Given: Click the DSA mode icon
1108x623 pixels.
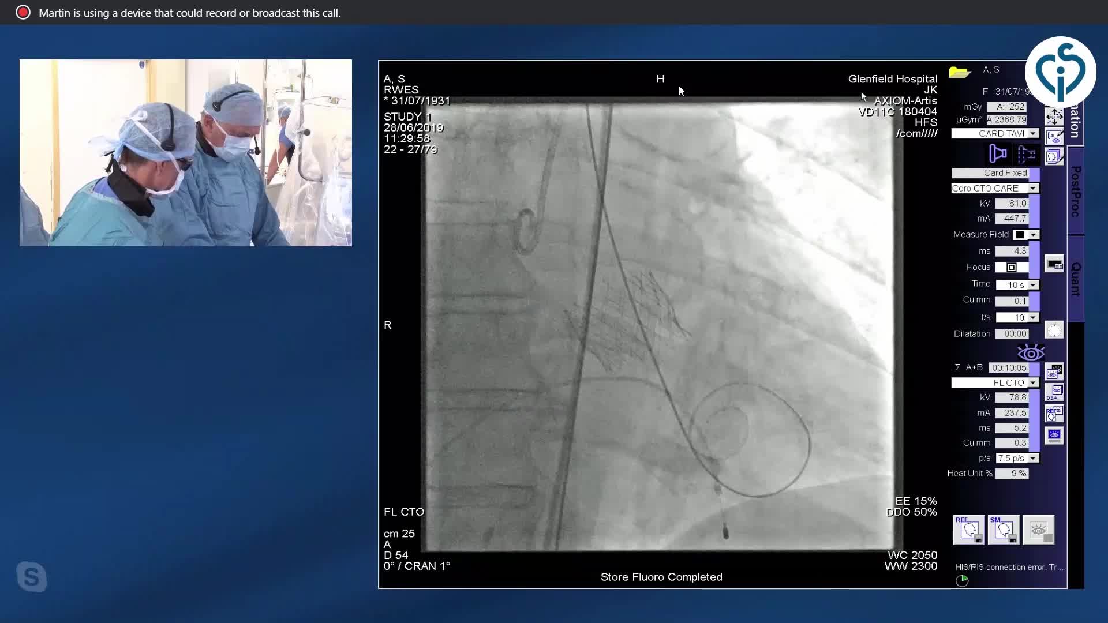Looking at the screenshot, I should [x=1054, y=392].
